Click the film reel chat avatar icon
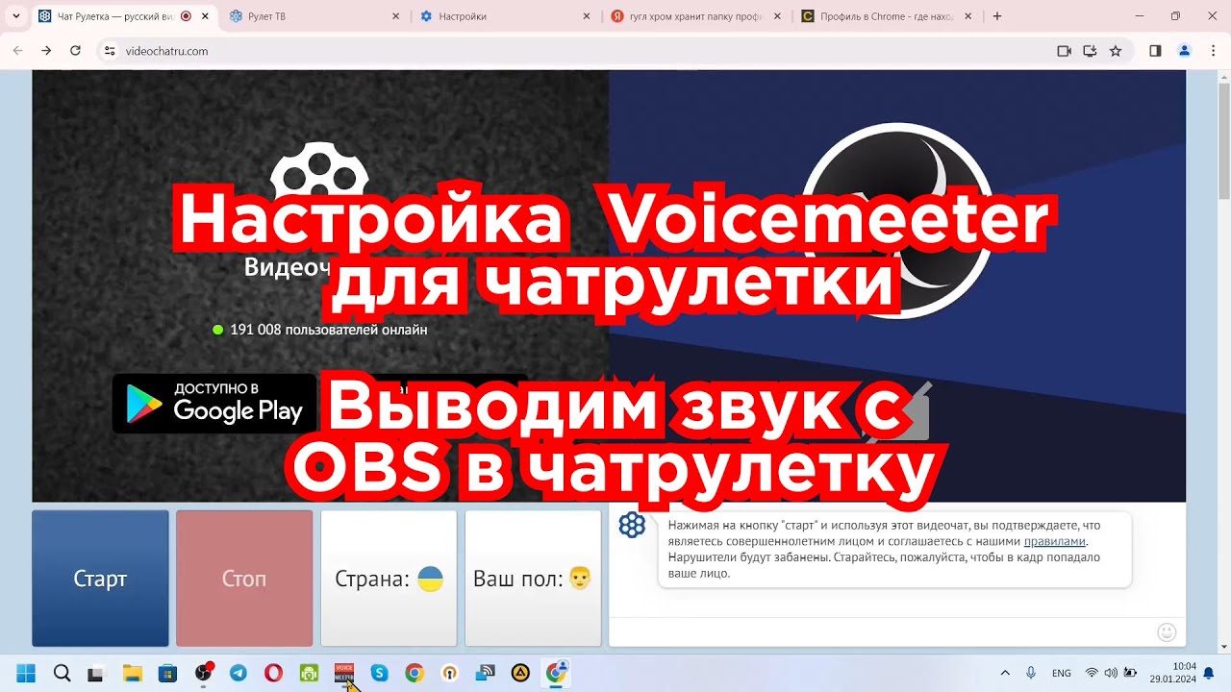The image size is (1231, 692). pos(632,525)
